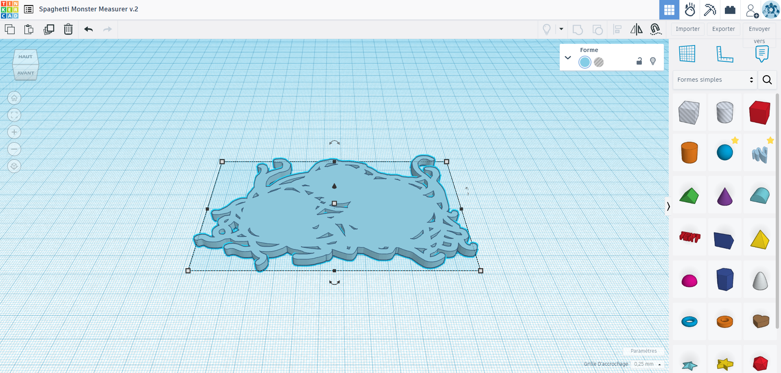Screen dimensions: 781x373
Task: Toggle orthographic perspective view cube icon
Action: (x=14, y=166)
